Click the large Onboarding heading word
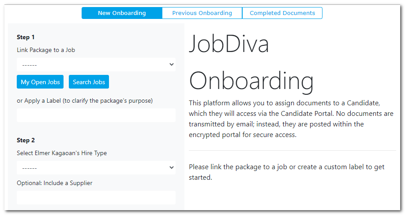 [x=251, y=81]
